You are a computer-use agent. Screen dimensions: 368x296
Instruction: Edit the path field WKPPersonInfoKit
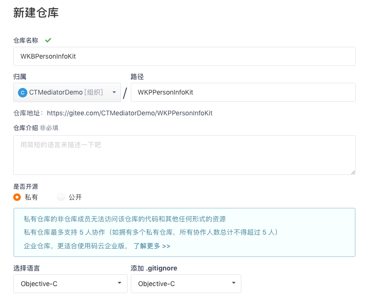pos(243,92)
